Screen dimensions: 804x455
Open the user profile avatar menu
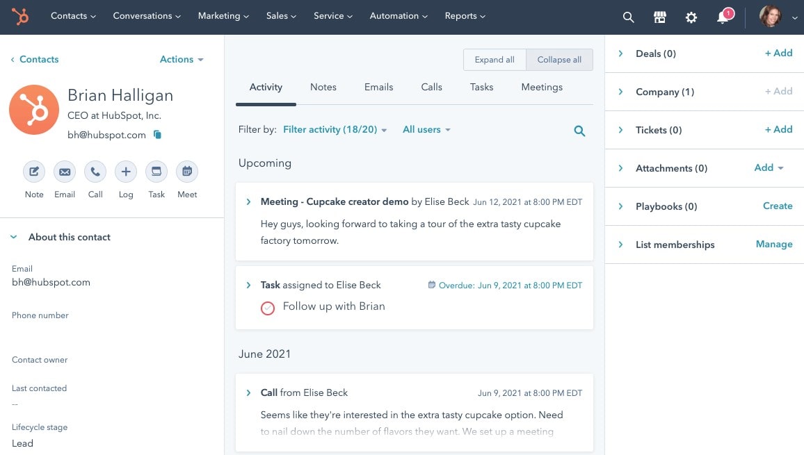(x=770, y=17)
